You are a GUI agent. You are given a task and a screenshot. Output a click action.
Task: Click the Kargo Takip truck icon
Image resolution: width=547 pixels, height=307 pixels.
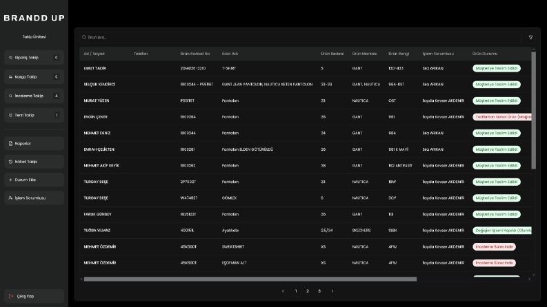10,77
